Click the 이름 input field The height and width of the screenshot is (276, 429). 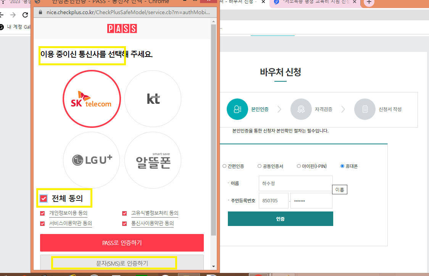tap(296, 183)
